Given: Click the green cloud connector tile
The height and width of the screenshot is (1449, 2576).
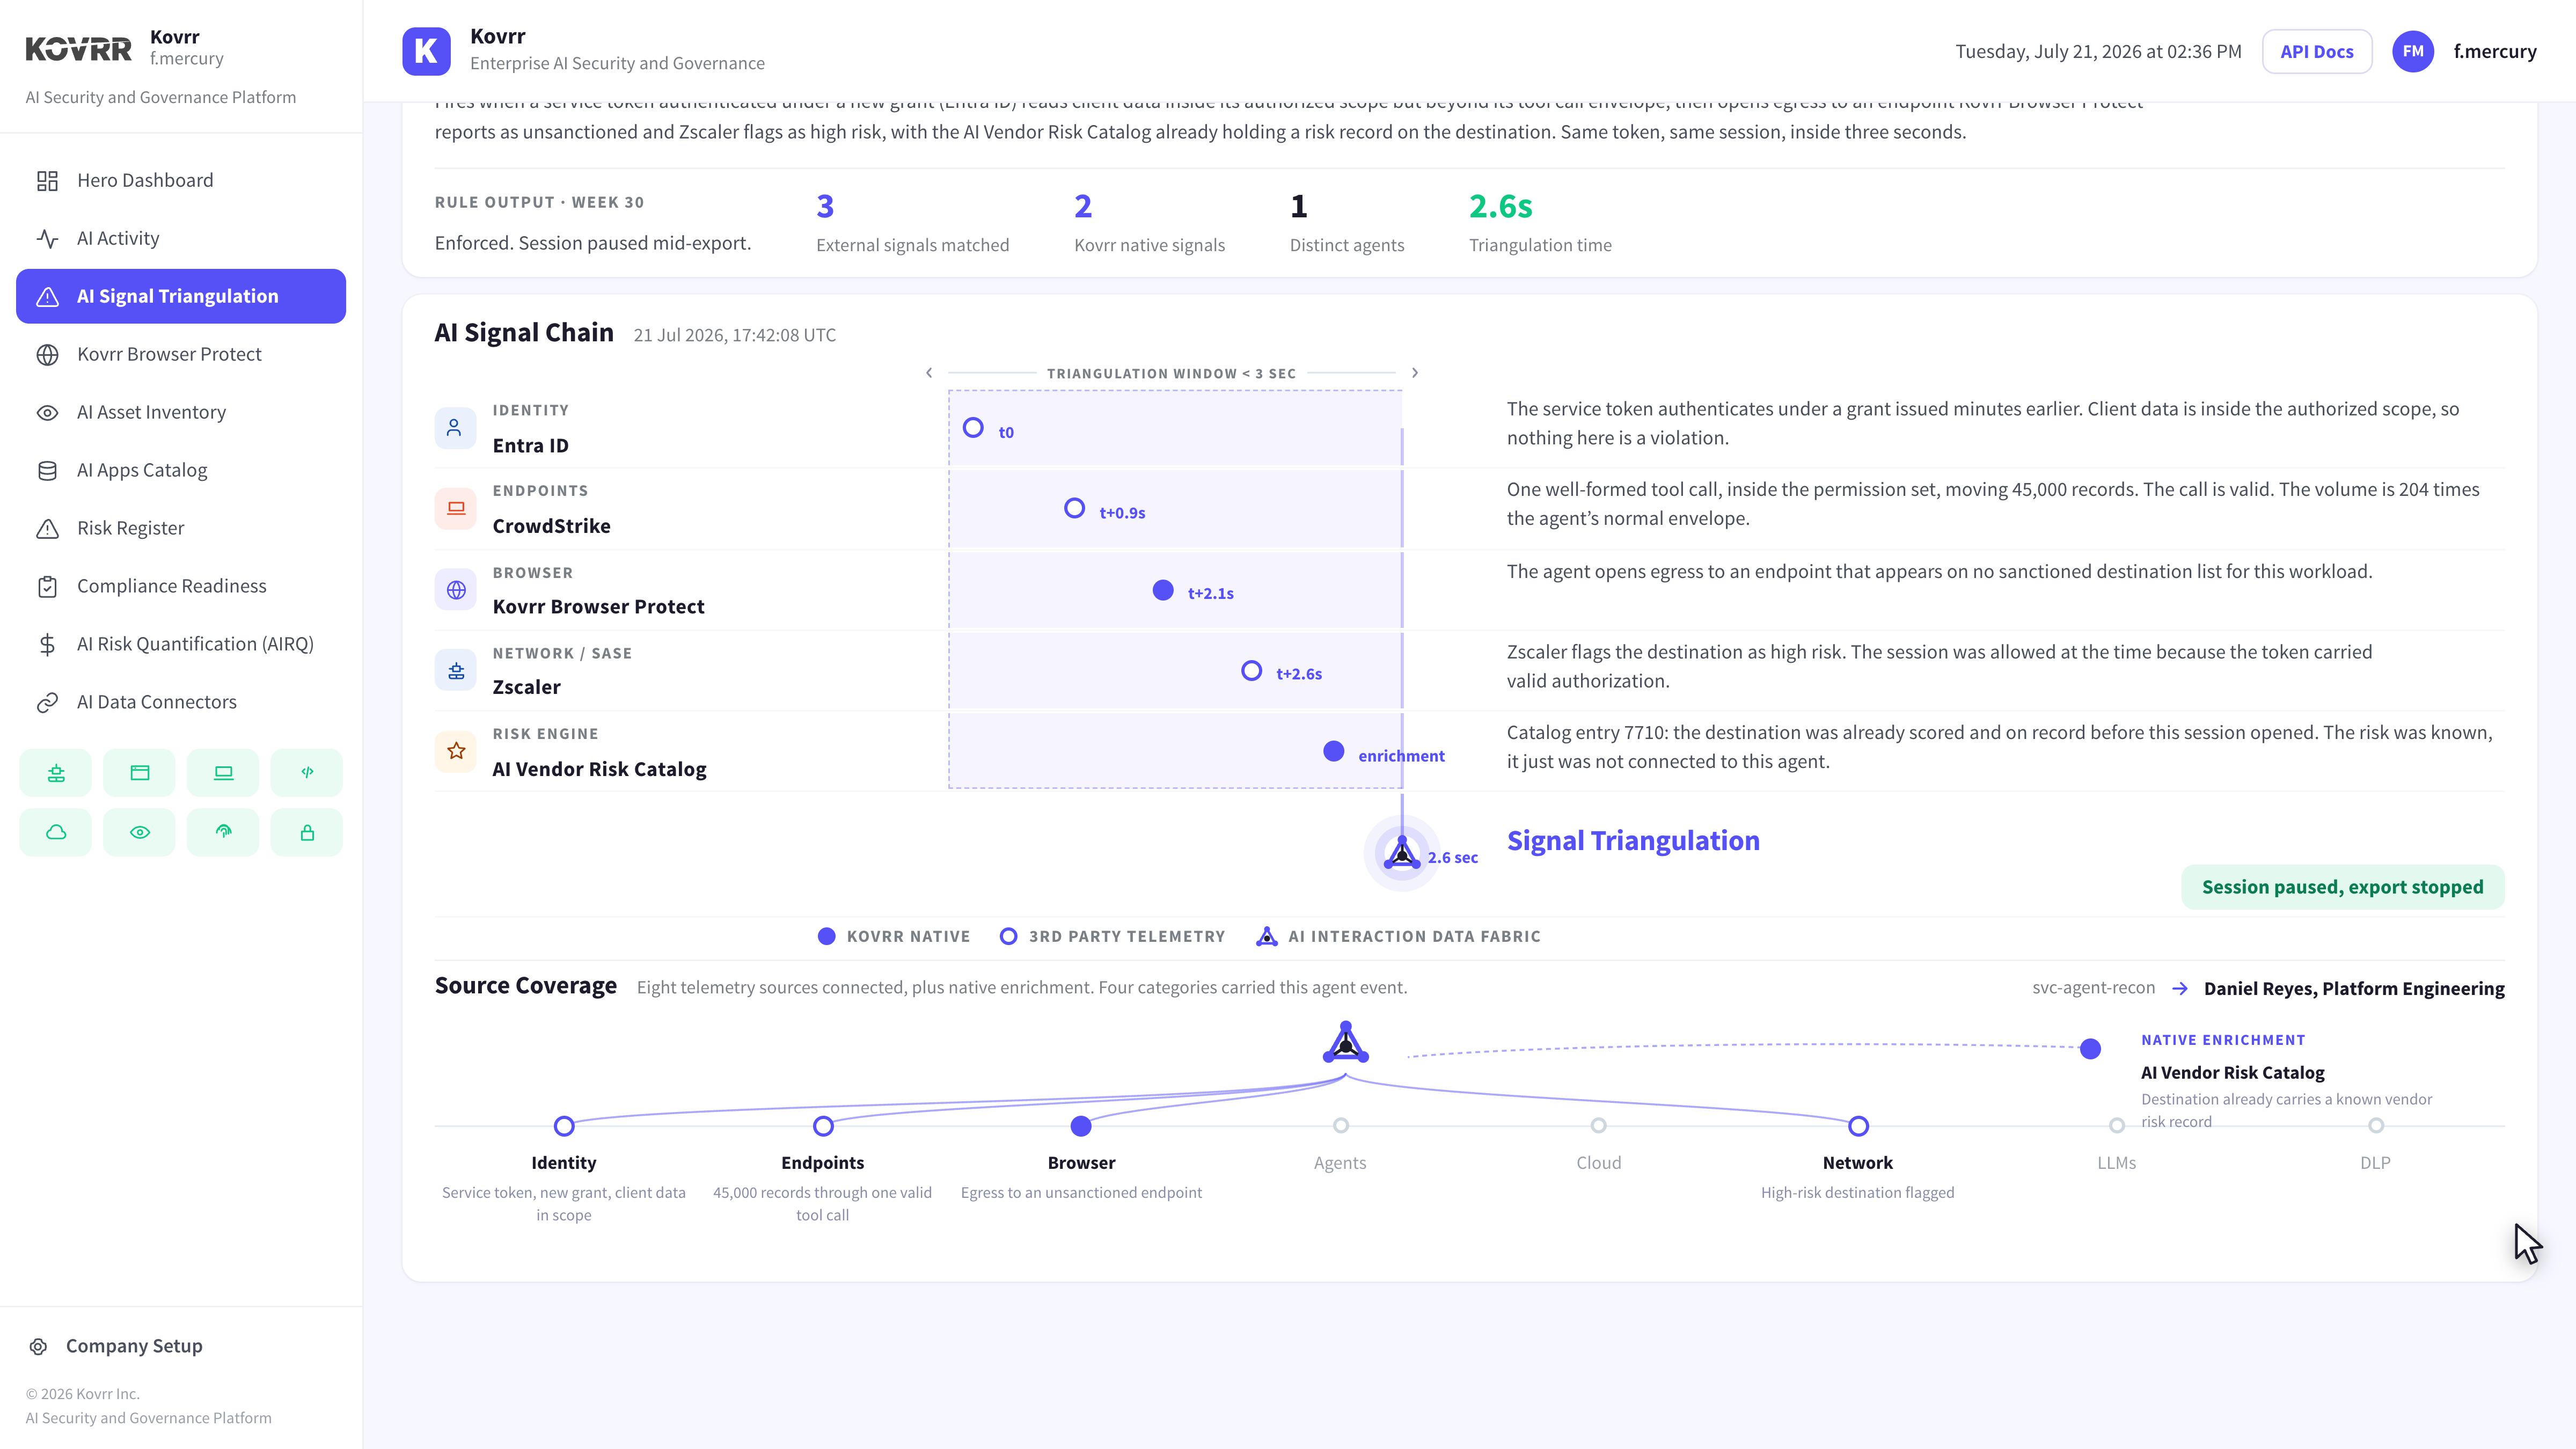Looking at the screenshot, I should 56,832.
